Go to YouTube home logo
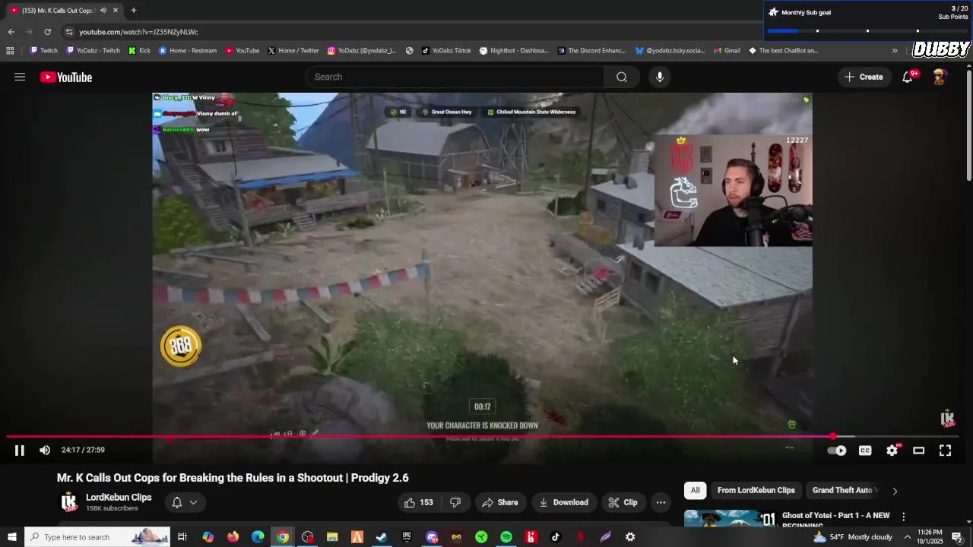973x547 pixels. [66, 77]
